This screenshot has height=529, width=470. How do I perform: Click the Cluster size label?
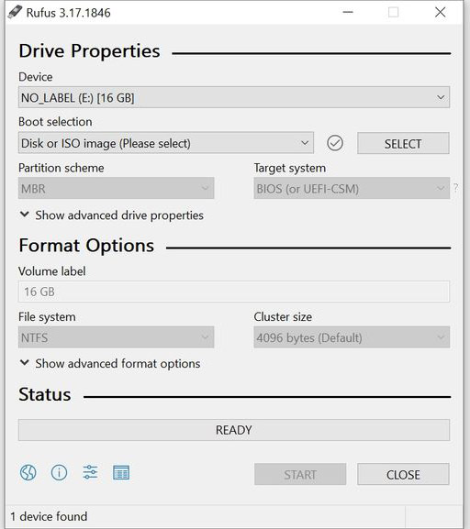pos(283,317)
